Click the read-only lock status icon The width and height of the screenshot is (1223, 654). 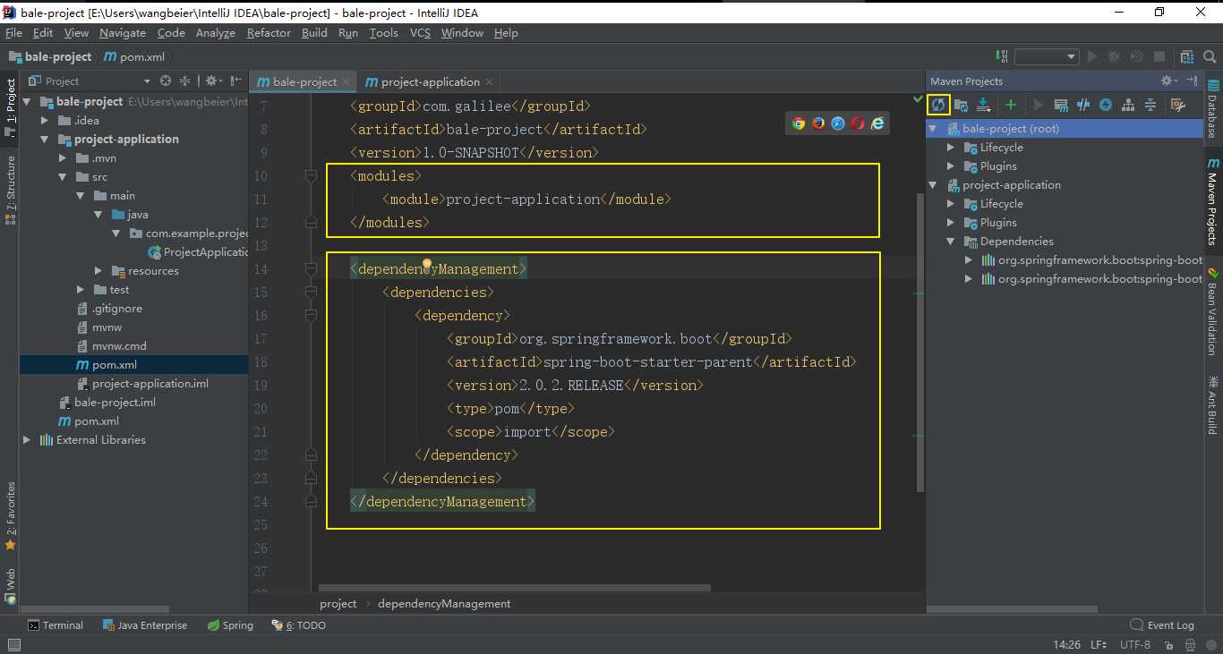tap(1168, 644)
